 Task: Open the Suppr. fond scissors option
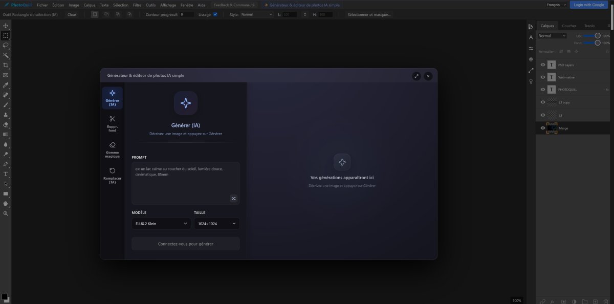tap(112, 123)
